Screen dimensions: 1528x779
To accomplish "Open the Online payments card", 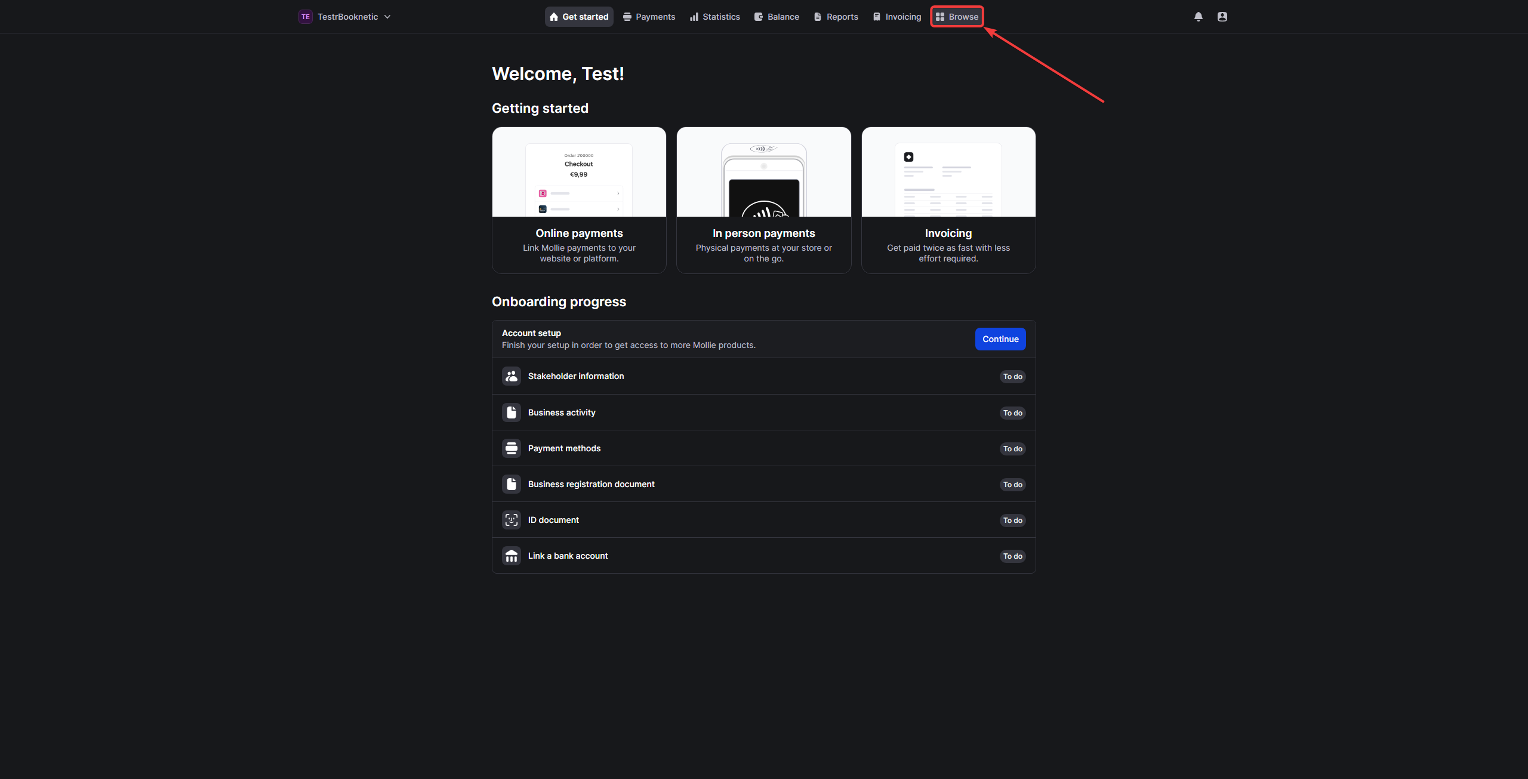I will (579, 200).
